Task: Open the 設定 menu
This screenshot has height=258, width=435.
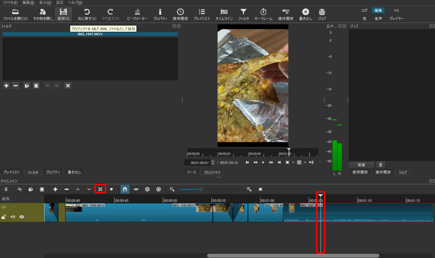Action: coord(60,2)
